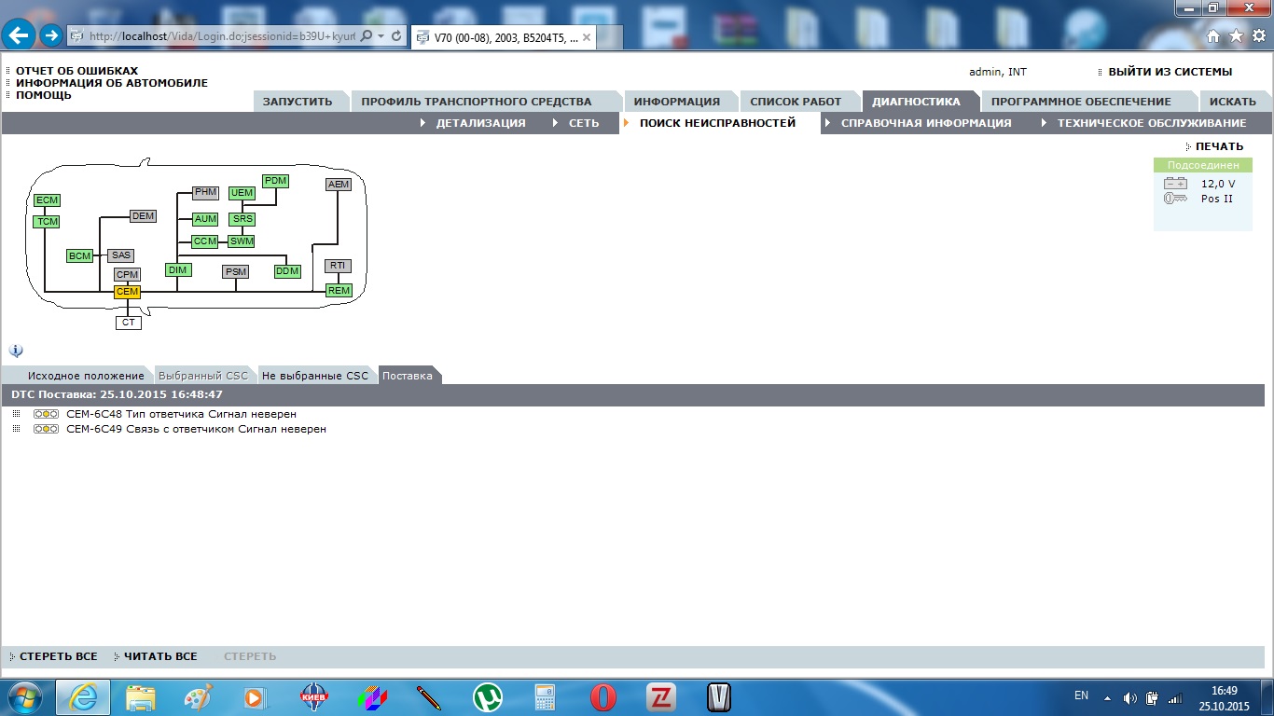Expand the CEM-6C49 fault code row
The height and width of the screenshot is (716, 1274).
coord(16,429)
